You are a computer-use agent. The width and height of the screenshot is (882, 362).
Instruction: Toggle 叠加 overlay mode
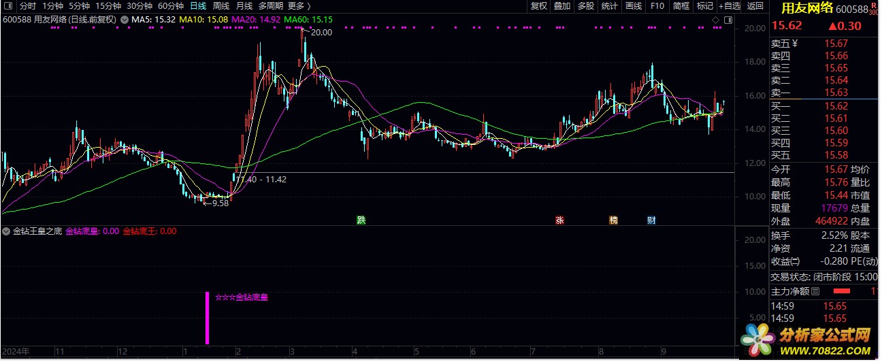point(561,6)
